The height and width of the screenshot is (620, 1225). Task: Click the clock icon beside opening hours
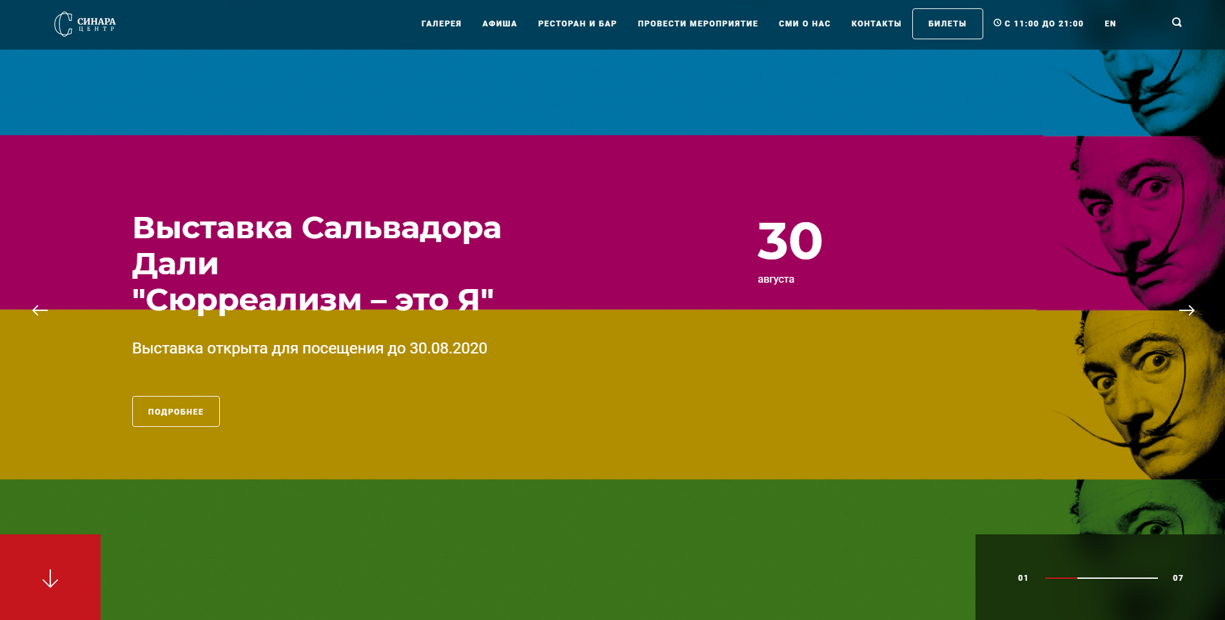(997, 23)
